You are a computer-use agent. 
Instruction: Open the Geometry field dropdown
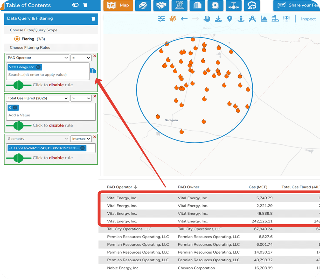(x=38, y=139)
